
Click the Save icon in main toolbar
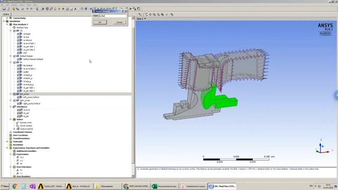coord(4,9)
